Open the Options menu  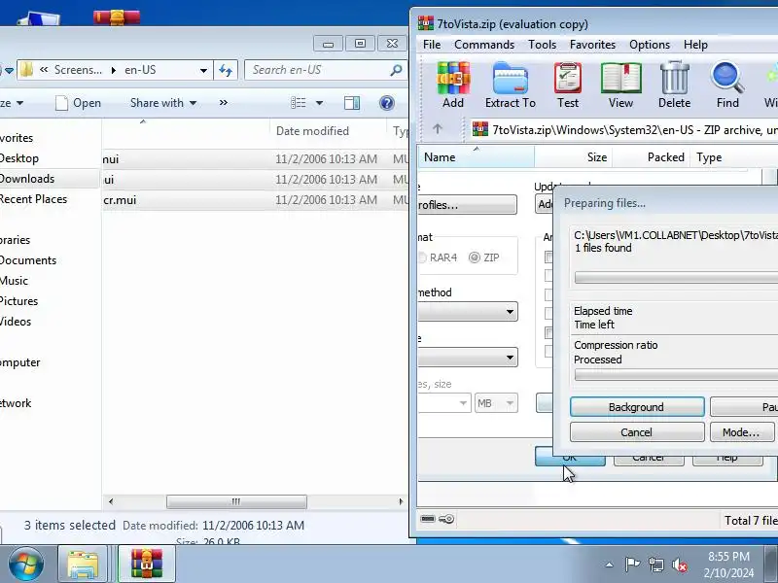tap(650, 45)
